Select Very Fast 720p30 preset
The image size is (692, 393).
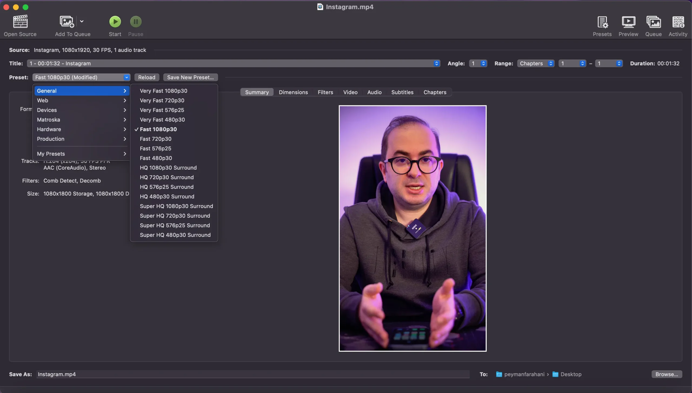[162, 100]
